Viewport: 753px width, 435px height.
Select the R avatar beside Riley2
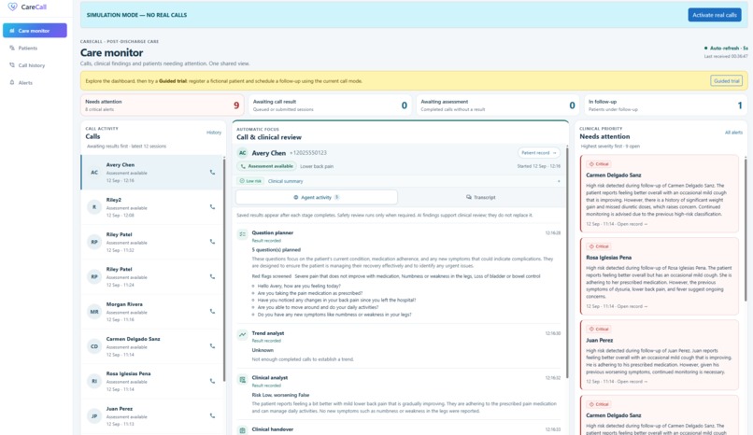tap(94, 207)
